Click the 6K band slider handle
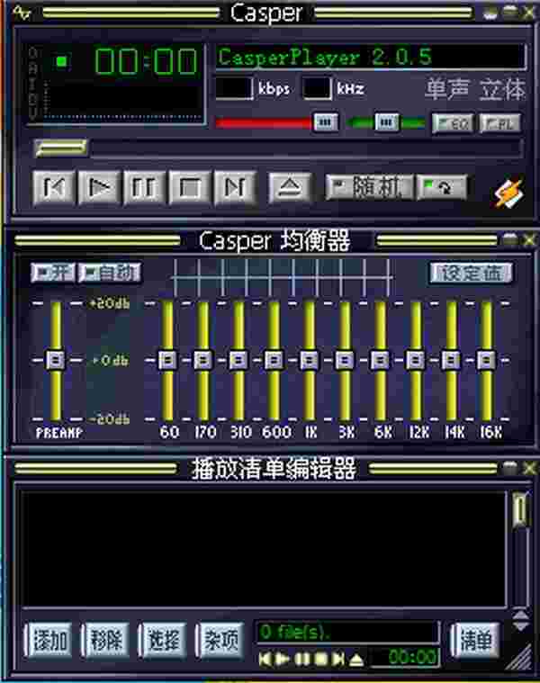540x683 pixels. pos(380,360)
